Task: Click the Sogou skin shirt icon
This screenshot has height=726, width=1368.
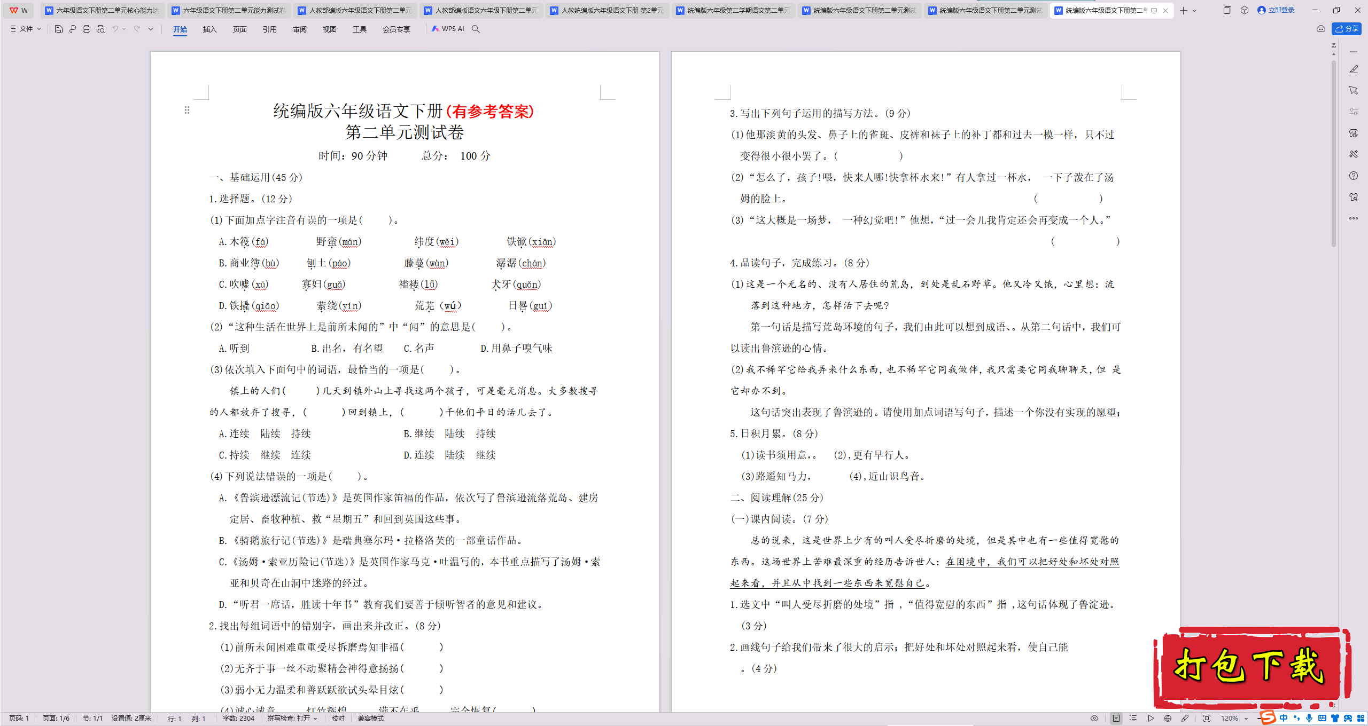Action: point(1335,719)
